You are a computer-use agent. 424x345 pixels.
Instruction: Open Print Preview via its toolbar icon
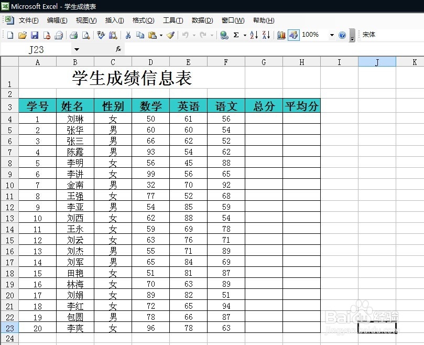pos(84,35)
